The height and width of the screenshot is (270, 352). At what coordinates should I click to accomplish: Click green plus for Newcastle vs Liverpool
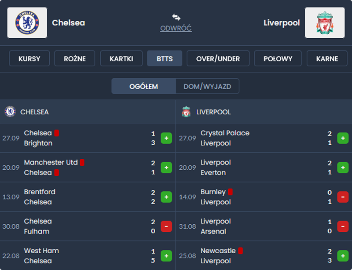343,256
